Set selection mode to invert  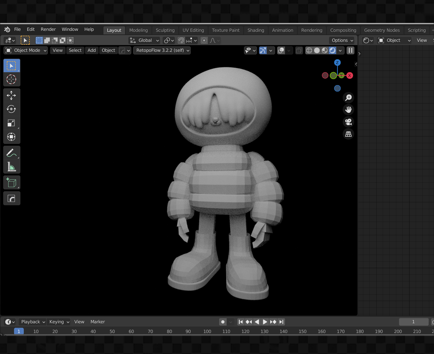pyautogui.click(x=63, y=41)
